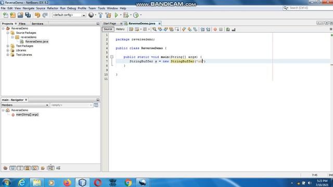This screenshot has width=333, height=187.
Task: Click the New Project toolbar icon
Action: (12, 15)
